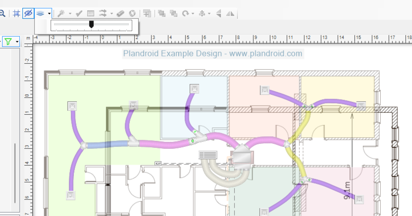Click the Plandroid Example Design title text
412x216 pixels.
point(213,53)
